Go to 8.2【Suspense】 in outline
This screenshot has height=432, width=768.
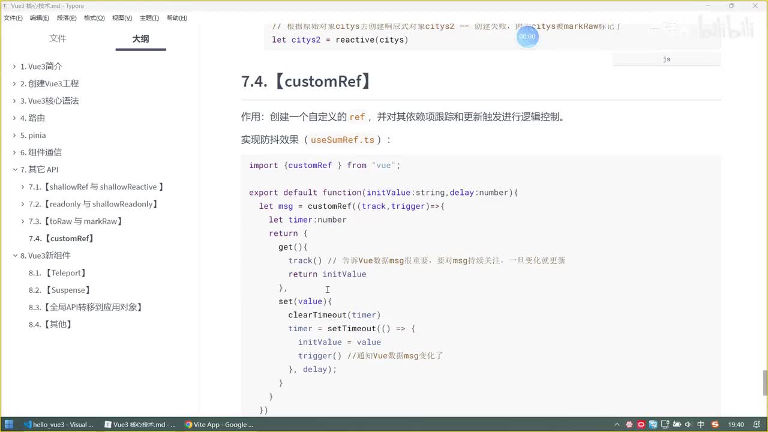click(60, 290)
